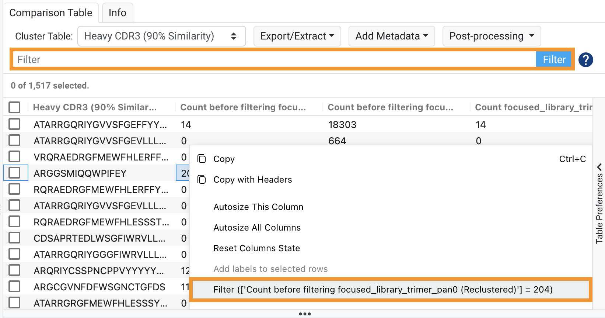605x318 pixels.
Task: Click the three-dot resize handle at bottom
Action: 305,314
